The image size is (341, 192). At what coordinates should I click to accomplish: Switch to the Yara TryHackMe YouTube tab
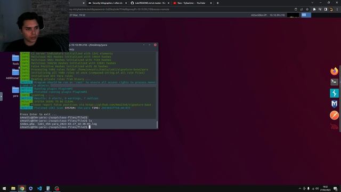click(191, 3)
